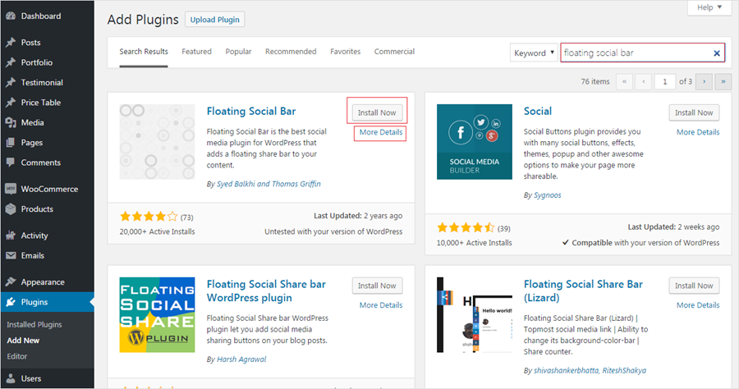739x389 pixels.
Task: Open Floating Social Share bar WordPress plugin title
Action: pos(266,291)
